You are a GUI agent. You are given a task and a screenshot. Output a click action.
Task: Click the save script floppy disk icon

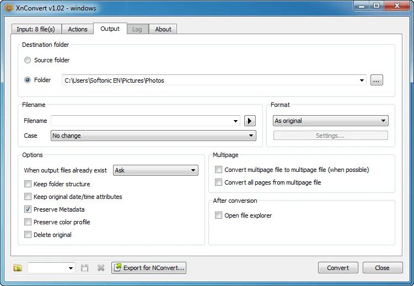point(84,268)
